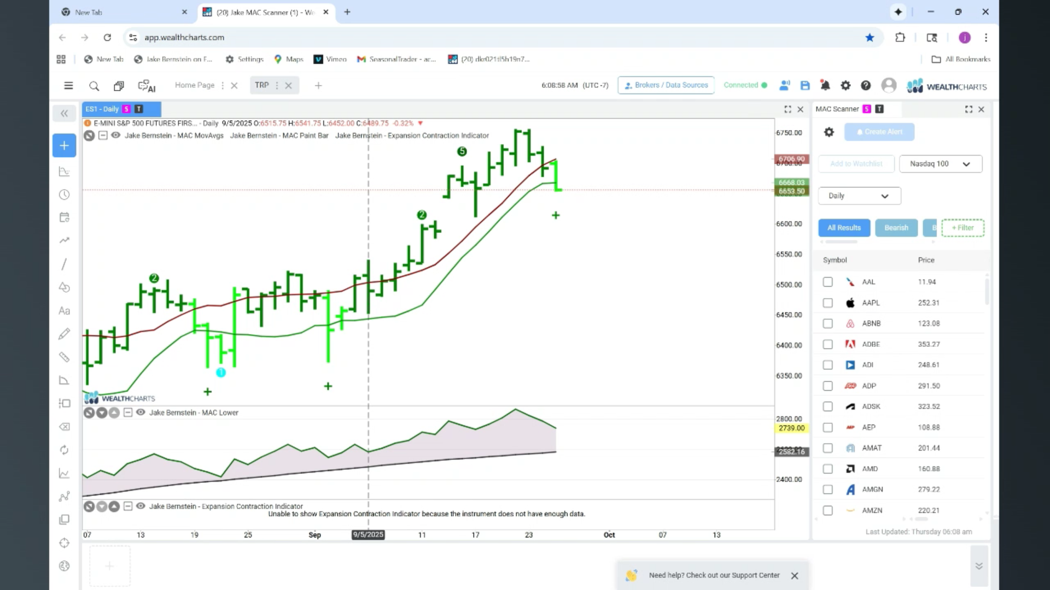Image resolution: width=1050 pixels, height=590 pixels.
Task: Click the Create Alert button
Action: click(879, 132)
